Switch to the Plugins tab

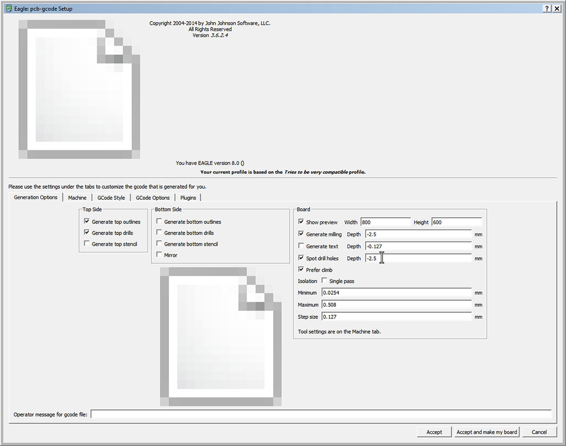tap(188, 198)
